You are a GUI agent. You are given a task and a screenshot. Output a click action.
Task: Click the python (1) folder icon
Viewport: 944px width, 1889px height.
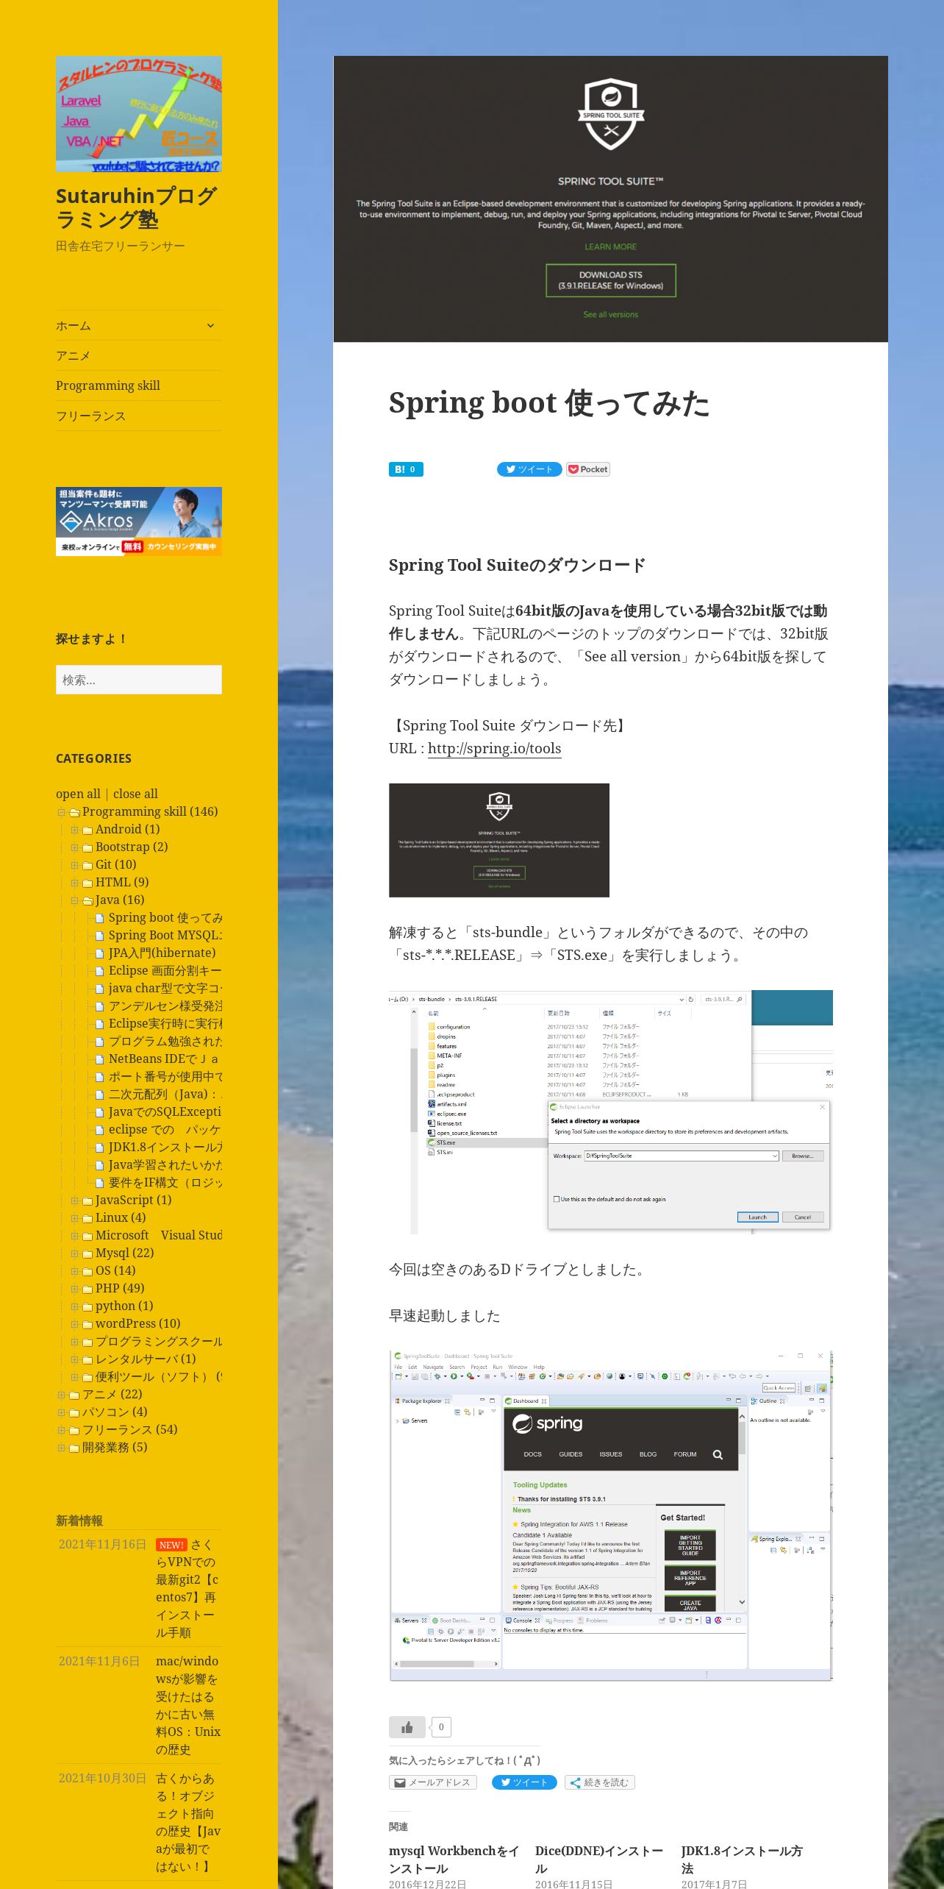tap(87, 1307)
